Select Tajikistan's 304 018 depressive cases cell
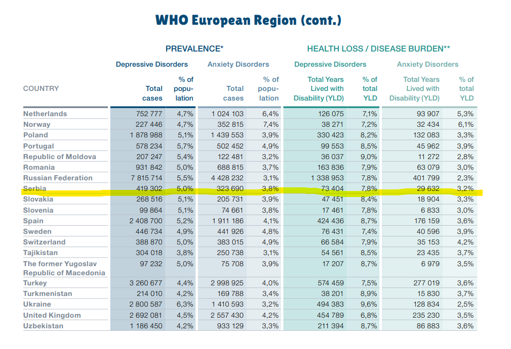Viewport: 511px width, 349px height. point(149,253)
